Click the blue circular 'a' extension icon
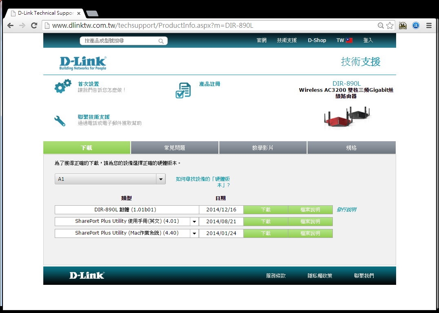The height and width of the screenshot is (313, 439). [416, 25]
